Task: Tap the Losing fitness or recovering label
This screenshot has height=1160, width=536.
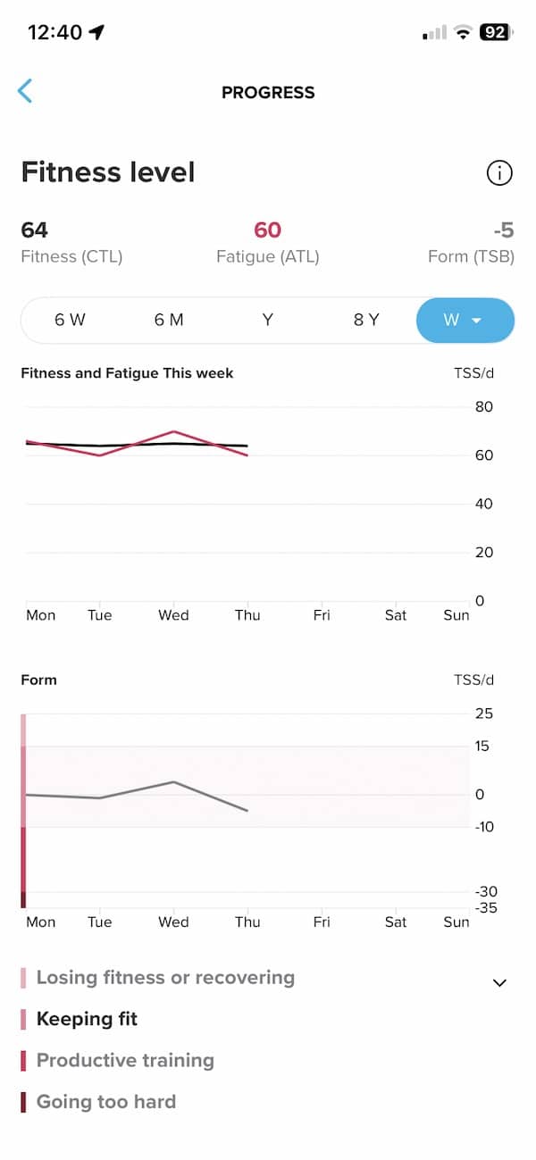Action: point(165,977)
